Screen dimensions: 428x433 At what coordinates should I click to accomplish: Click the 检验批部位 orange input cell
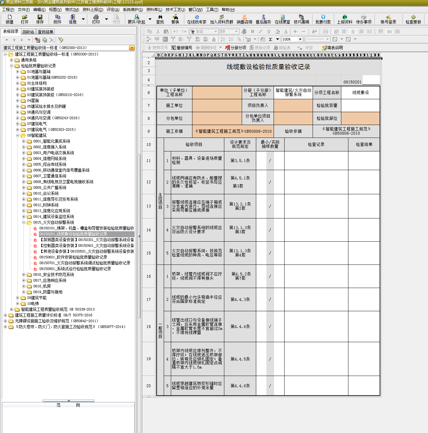click(361, 118)
